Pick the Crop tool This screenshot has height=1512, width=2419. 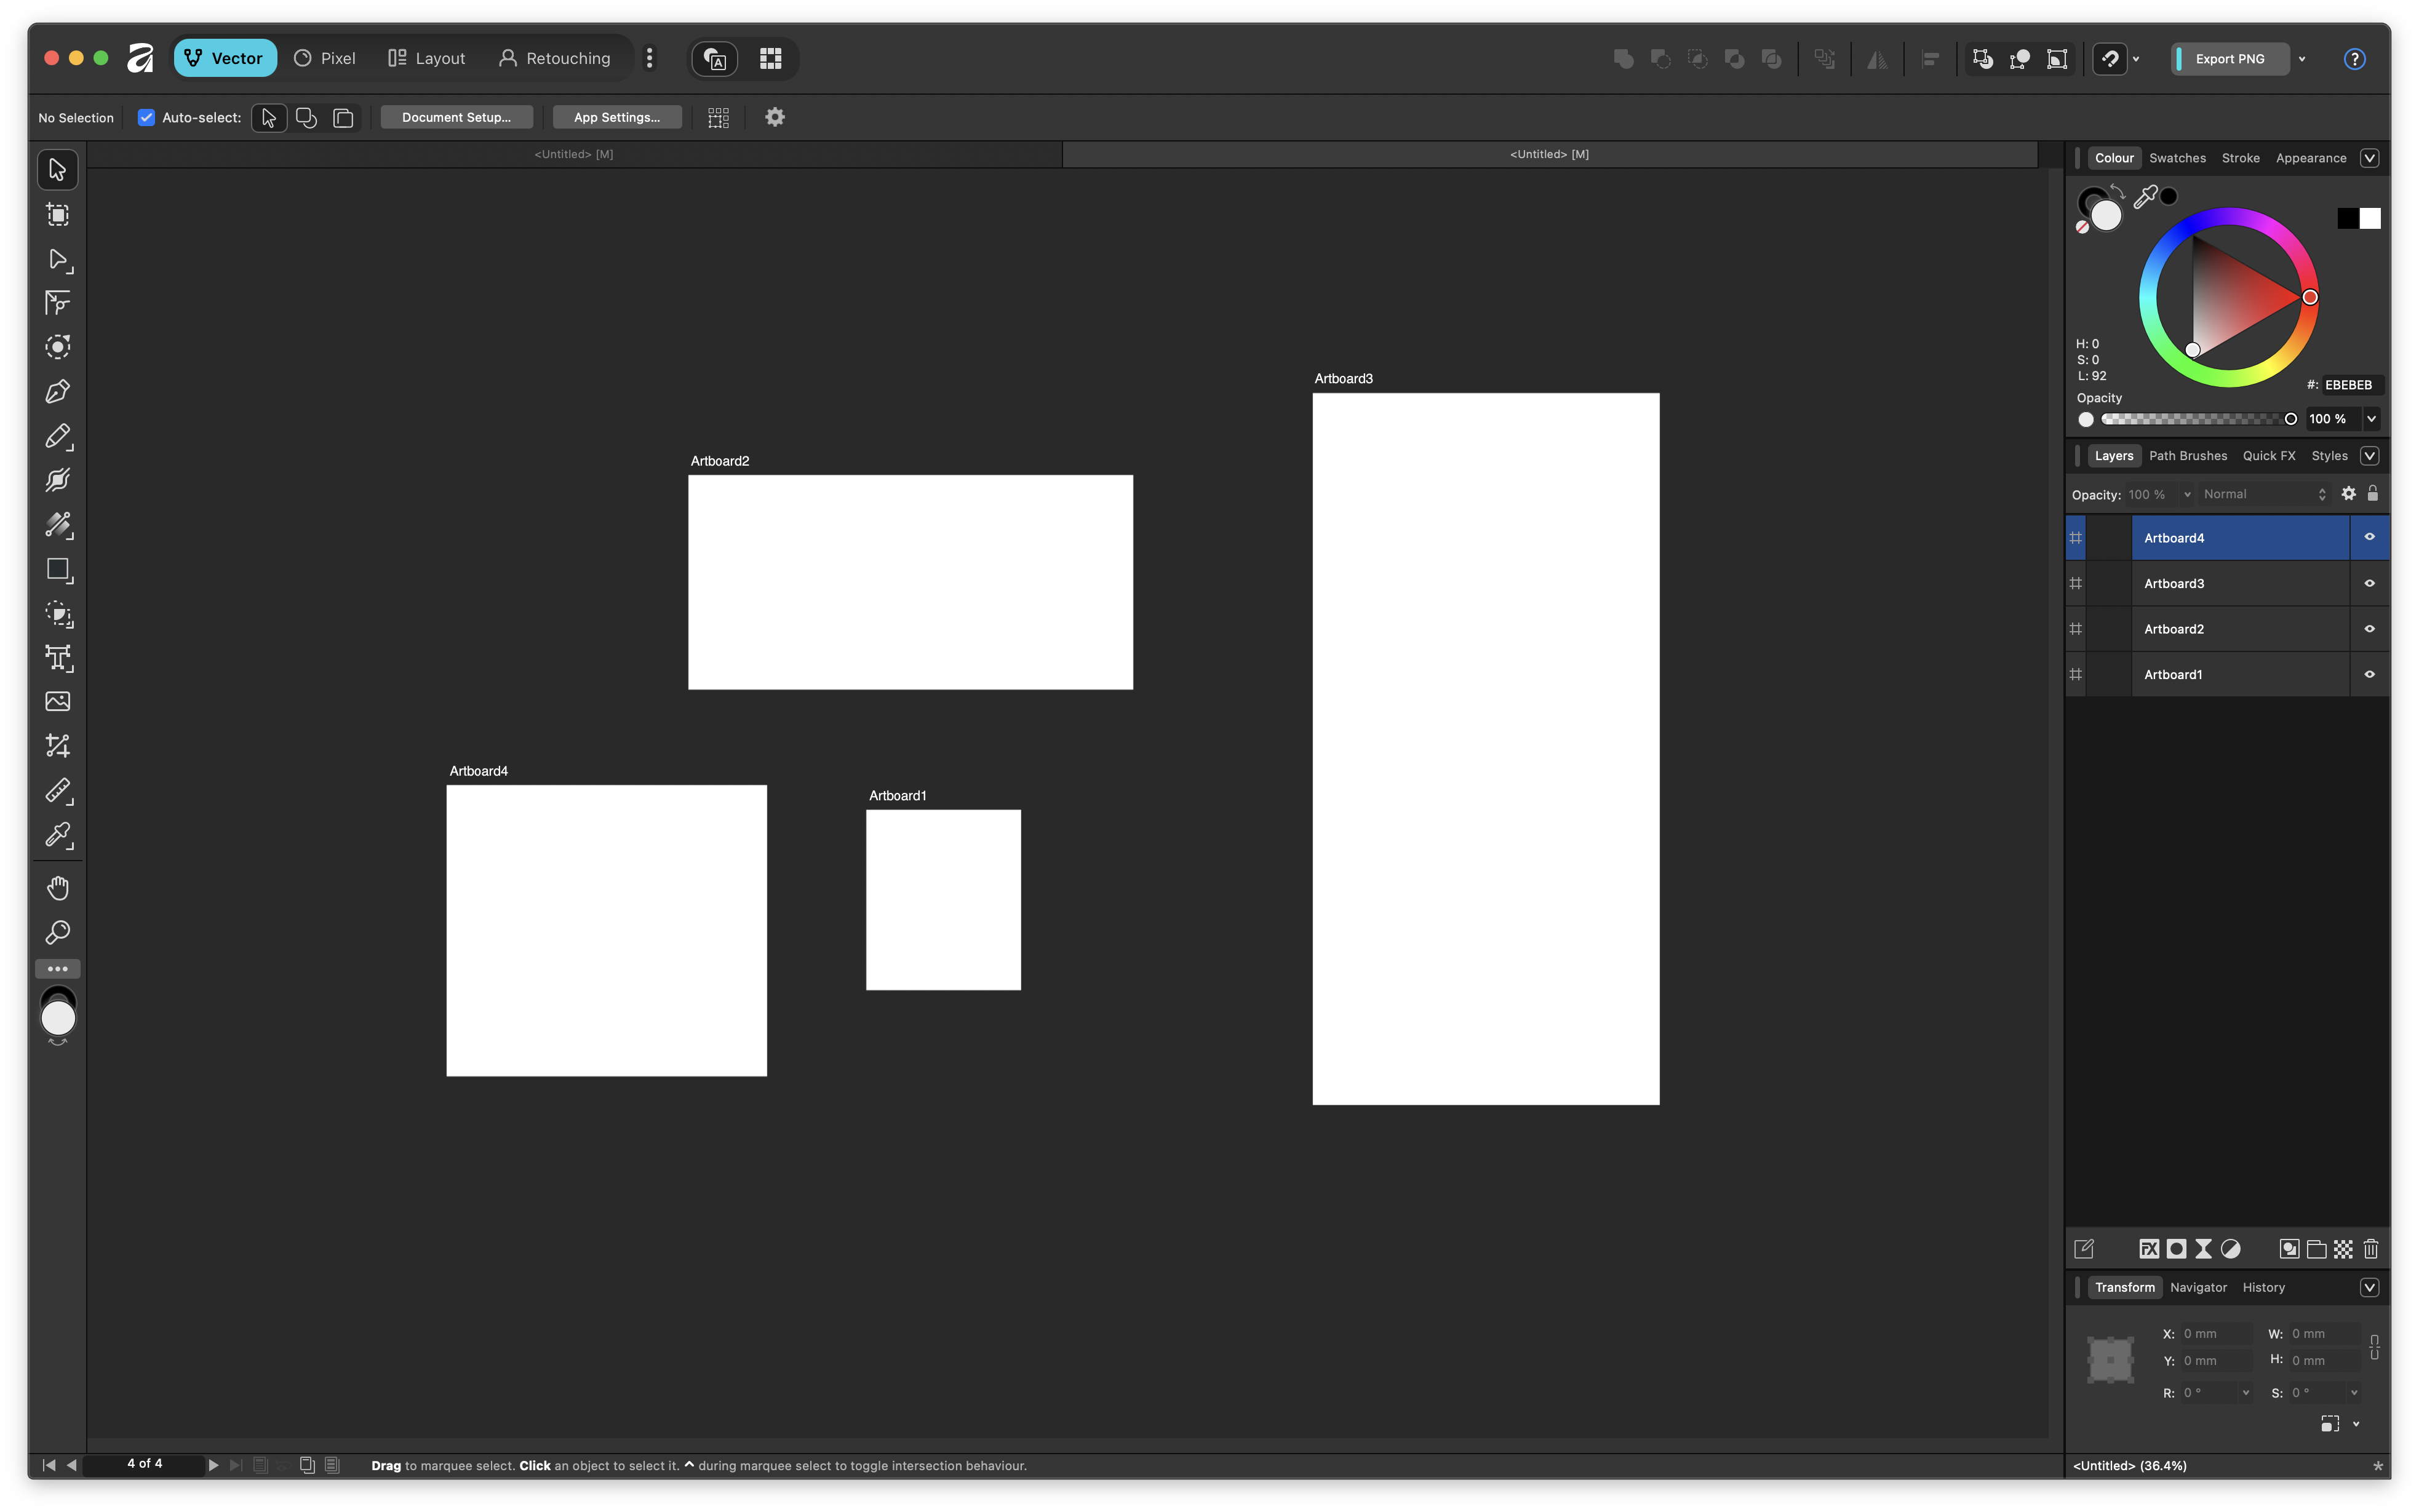click(57, 746)
